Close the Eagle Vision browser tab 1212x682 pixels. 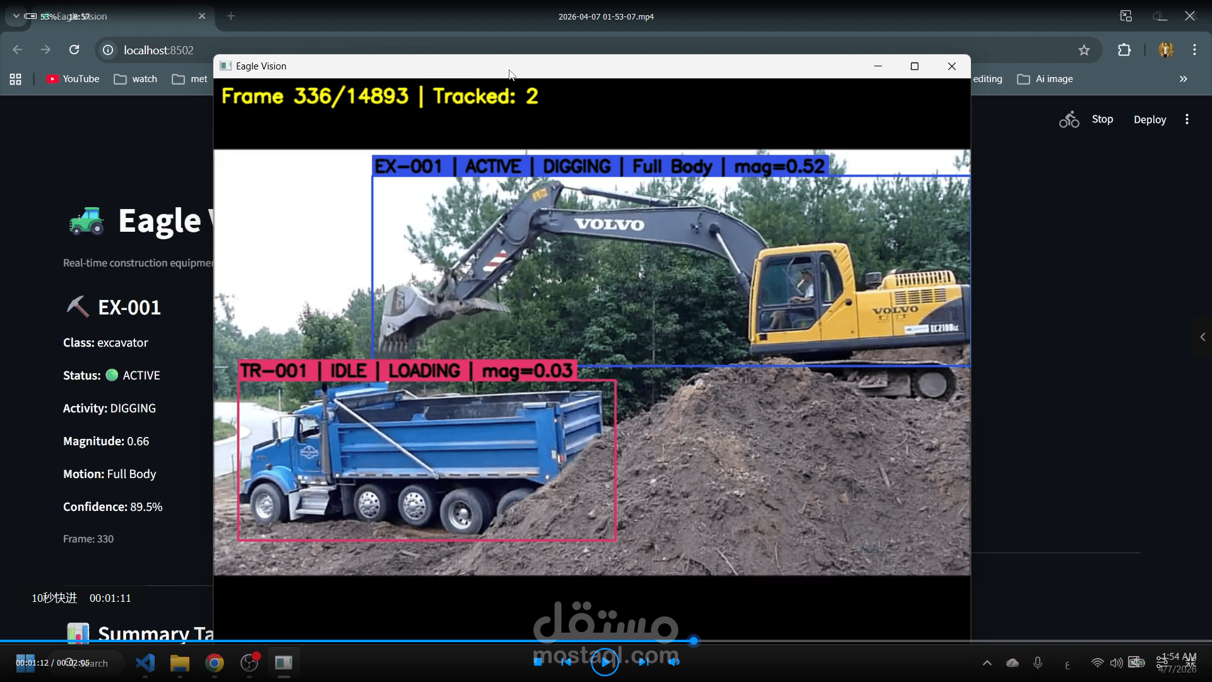pos(202,16)
